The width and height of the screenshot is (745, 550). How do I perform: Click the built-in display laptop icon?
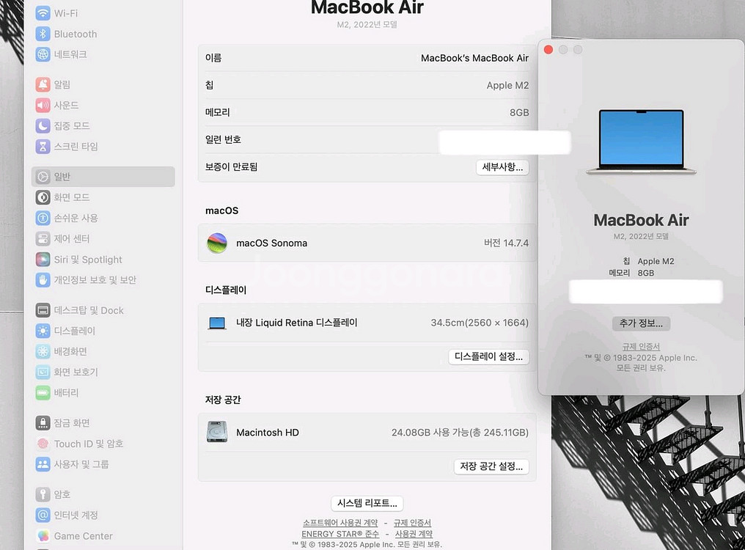pyautogui.click(x=217, y=323)
